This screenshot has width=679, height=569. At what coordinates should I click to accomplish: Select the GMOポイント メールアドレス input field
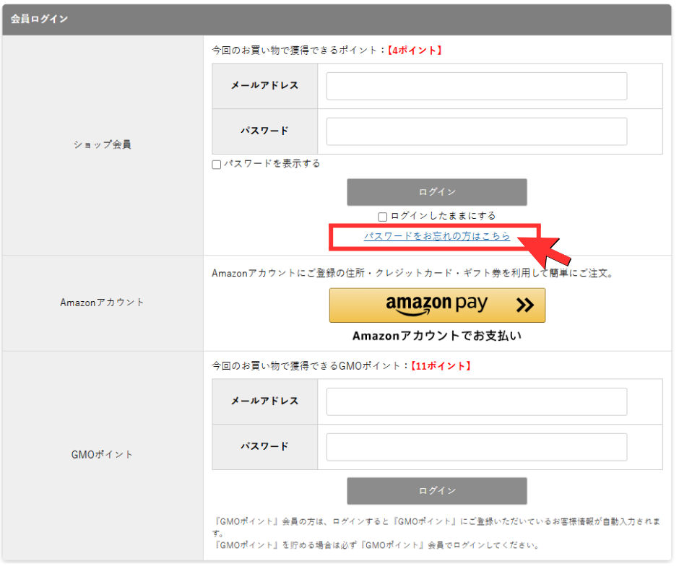coord(476,401)
